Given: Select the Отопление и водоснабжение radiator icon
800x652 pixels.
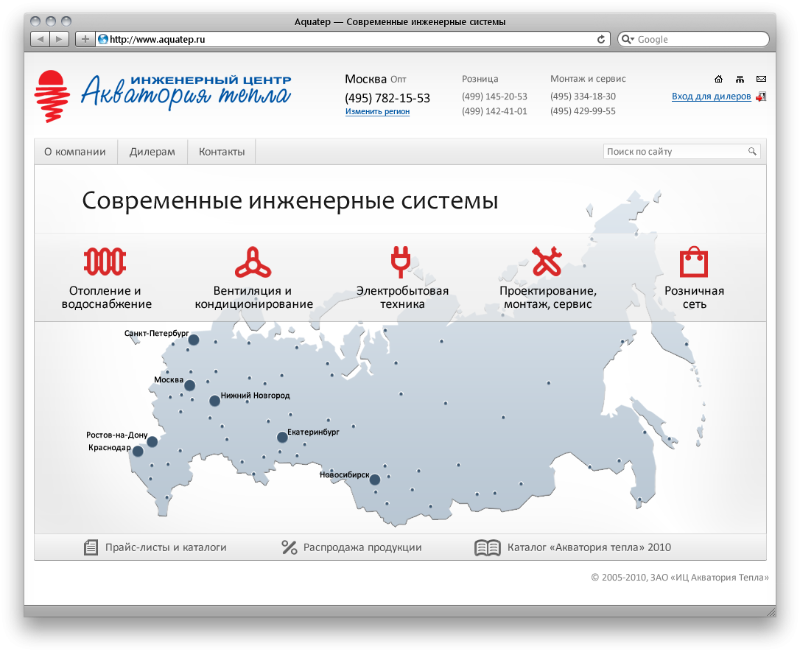Looking at the screenshot, I should click(x=105, y=261).
